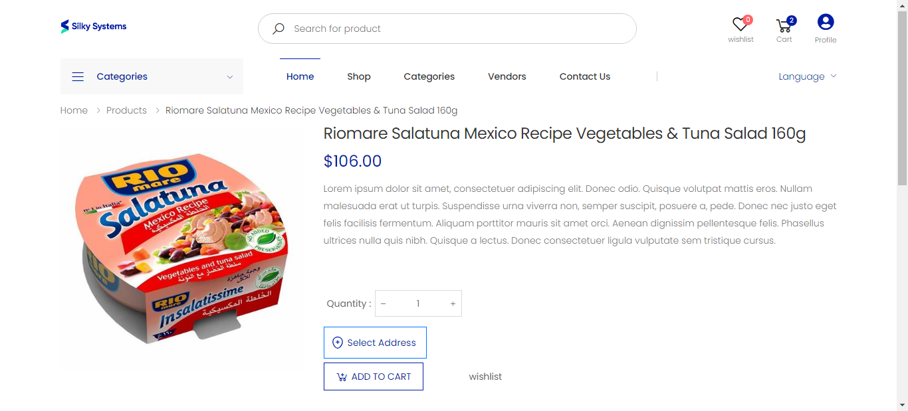Click the hamburger Categories menu icon
908x411 pixels.
78,76
